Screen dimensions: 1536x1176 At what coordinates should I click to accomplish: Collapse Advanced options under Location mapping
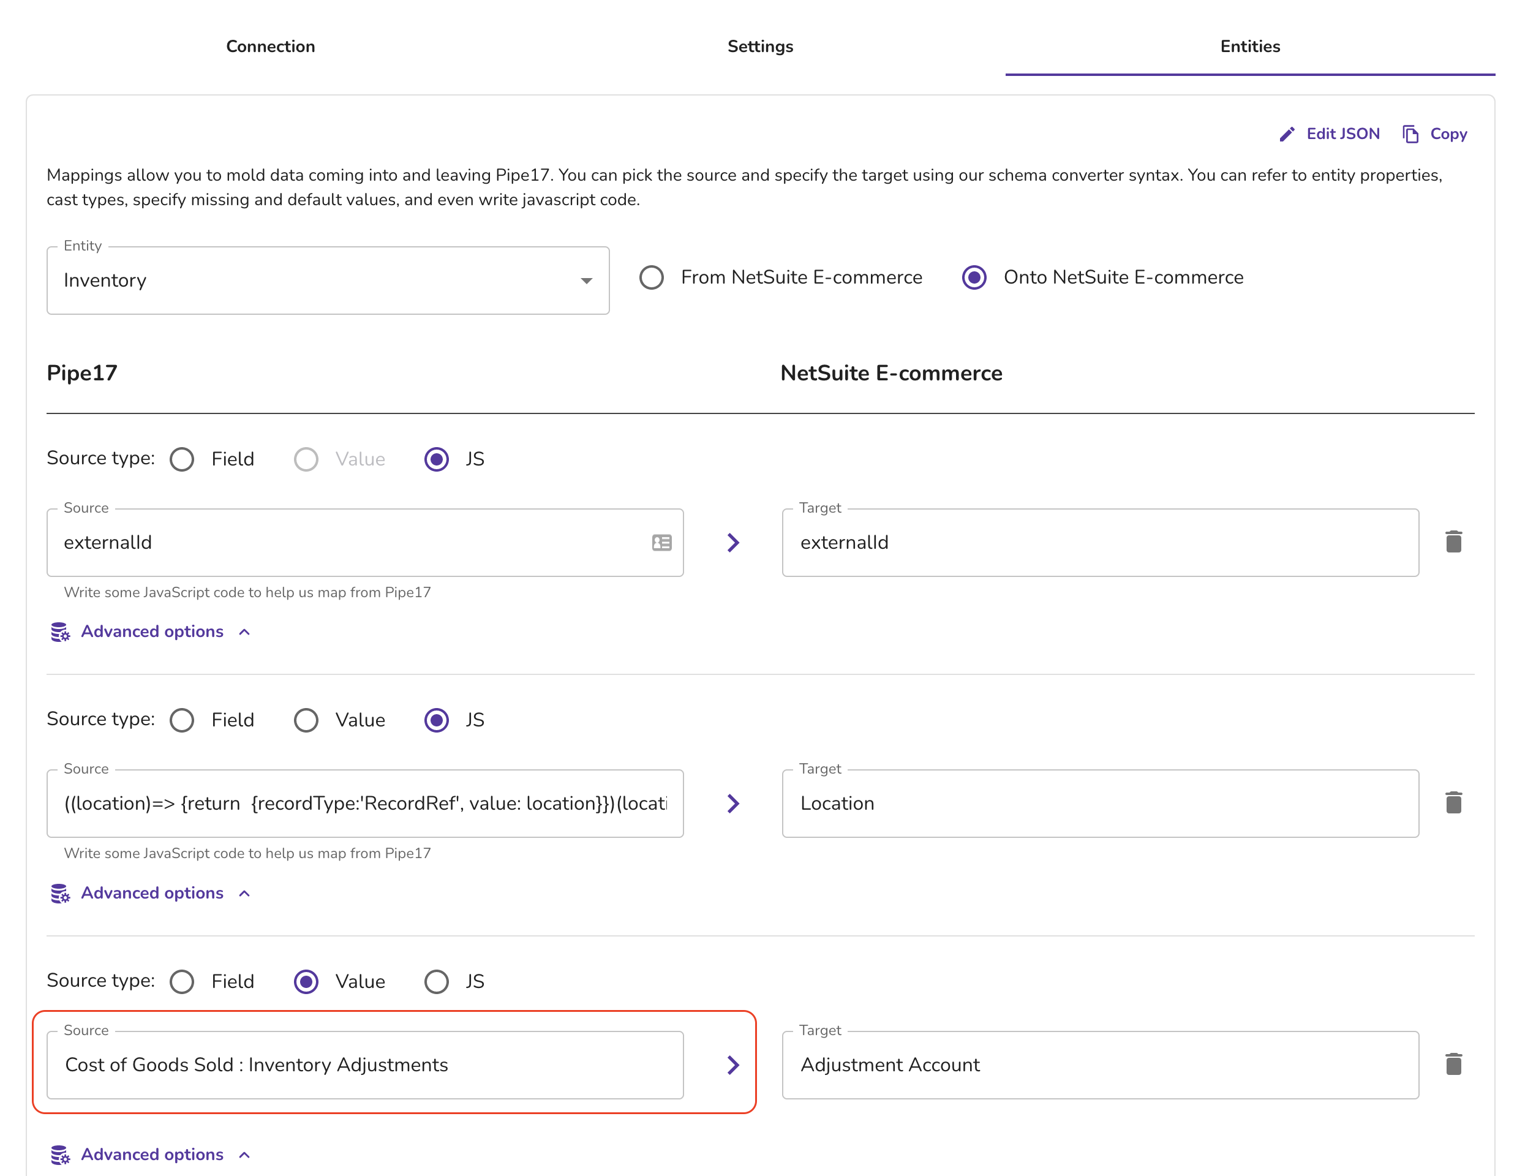point(151,893)
